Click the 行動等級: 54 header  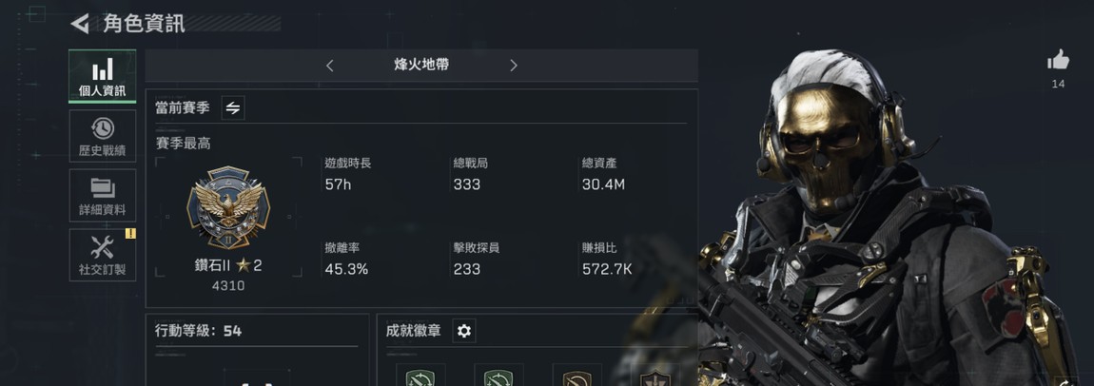point(198,331)
